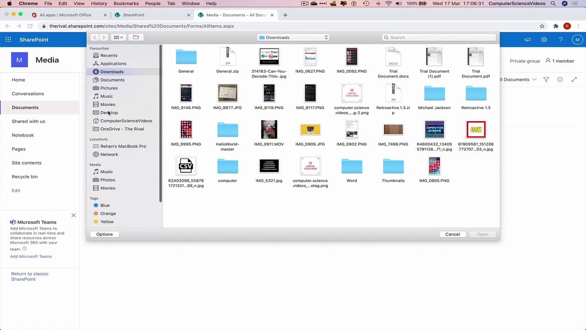Viewport: 586px width, 330px height.
Task: Open Conversations in SharePoint navigation
Action: click(28, 93)
